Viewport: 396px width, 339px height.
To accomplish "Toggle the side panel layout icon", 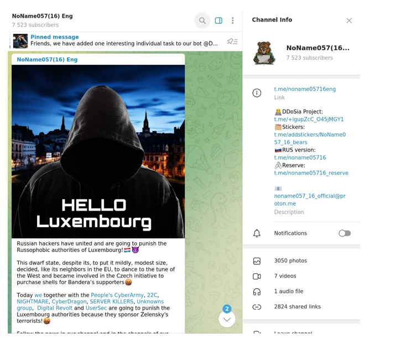I will pyautogui.click(x=218, y=20).
